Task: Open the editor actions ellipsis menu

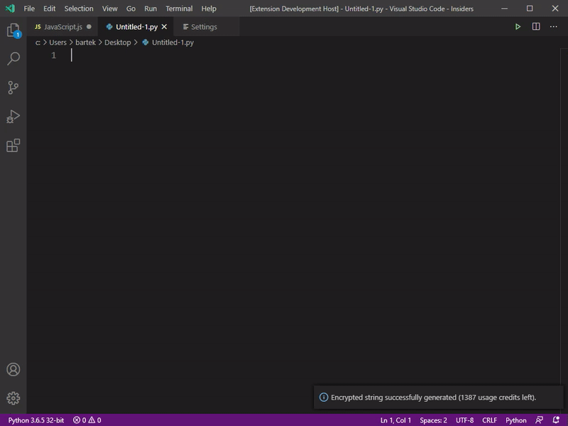Action: [x=554, y=26]
